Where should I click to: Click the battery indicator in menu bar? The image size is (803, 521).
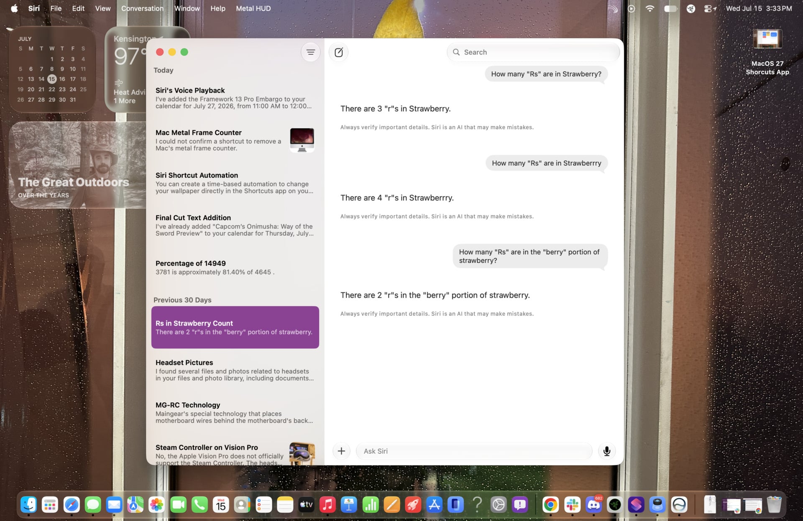coord(671,8)
